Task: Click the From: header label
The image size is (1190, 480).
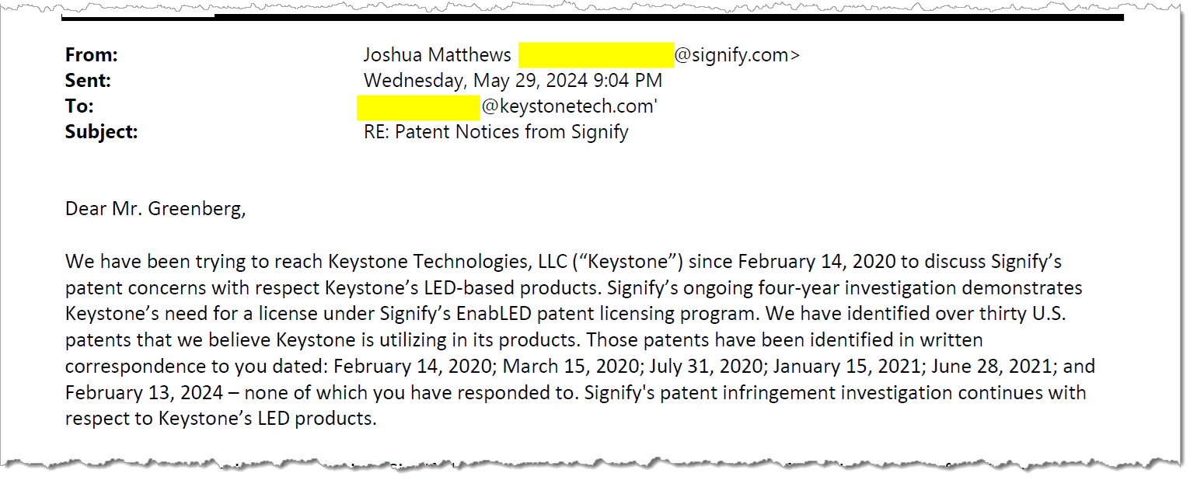Action: [92, 55]
